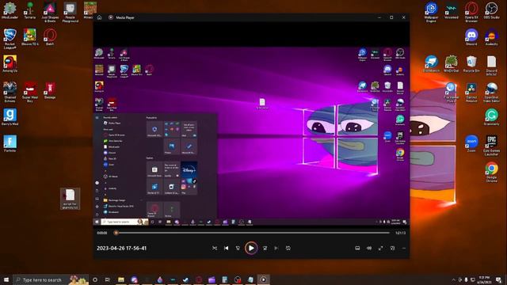
Task: Open the notification center on taskbar
Action: point(498,279)
